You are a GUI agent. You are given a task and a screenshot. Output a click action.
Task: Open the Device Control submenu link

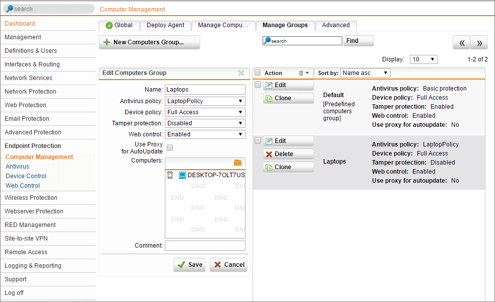[26, 176]
